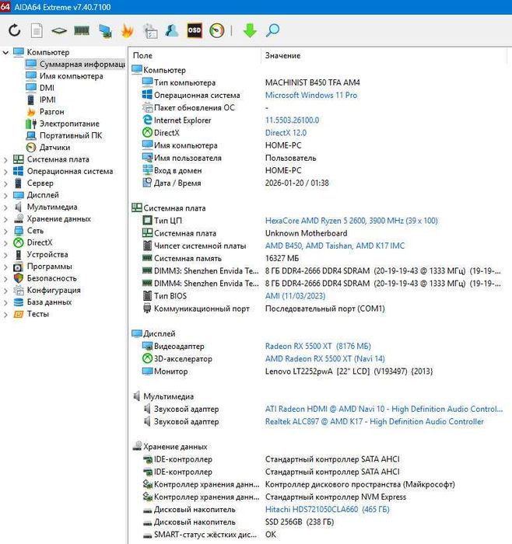
Task: Open the CPU chip toolbar icon
Action: pyautogui.click(x=59, y=31)
